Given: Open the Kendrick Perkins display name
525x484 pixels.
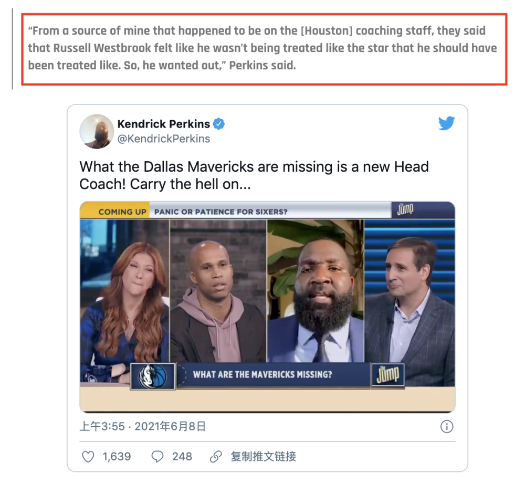Looking at the screenshot, I should click(x=164, y=124).
